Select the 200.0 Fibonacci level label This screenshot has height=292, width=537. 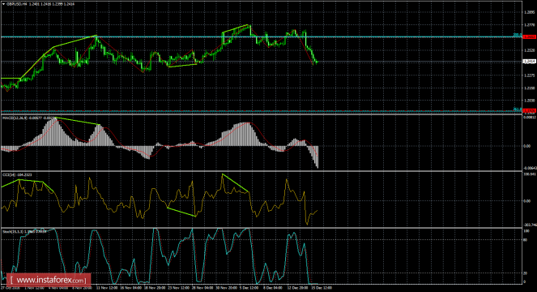click(x=517, y=35)
